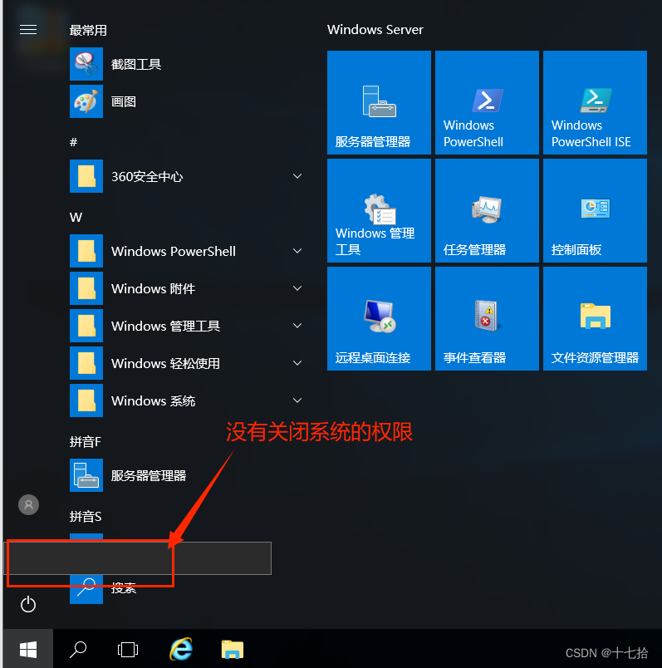Open the 控制面板 tile

coord(595,210)
